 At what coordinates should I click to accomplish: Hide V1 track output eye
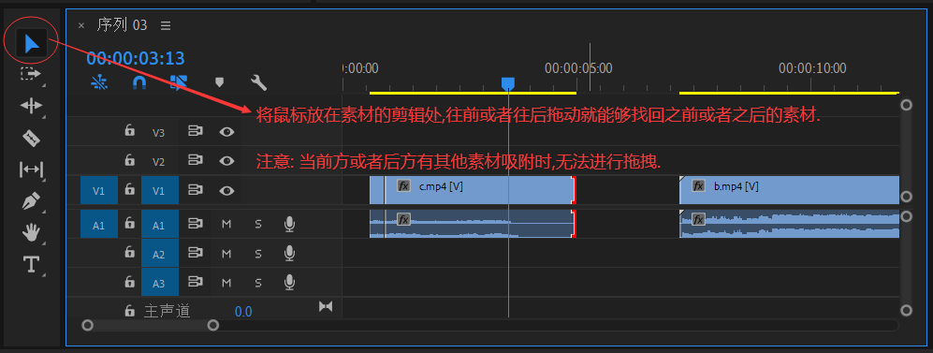pos(226,190)
